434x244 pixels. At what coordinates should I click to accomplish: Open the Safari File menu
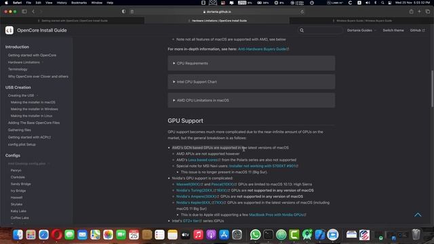tap(28, 3)
